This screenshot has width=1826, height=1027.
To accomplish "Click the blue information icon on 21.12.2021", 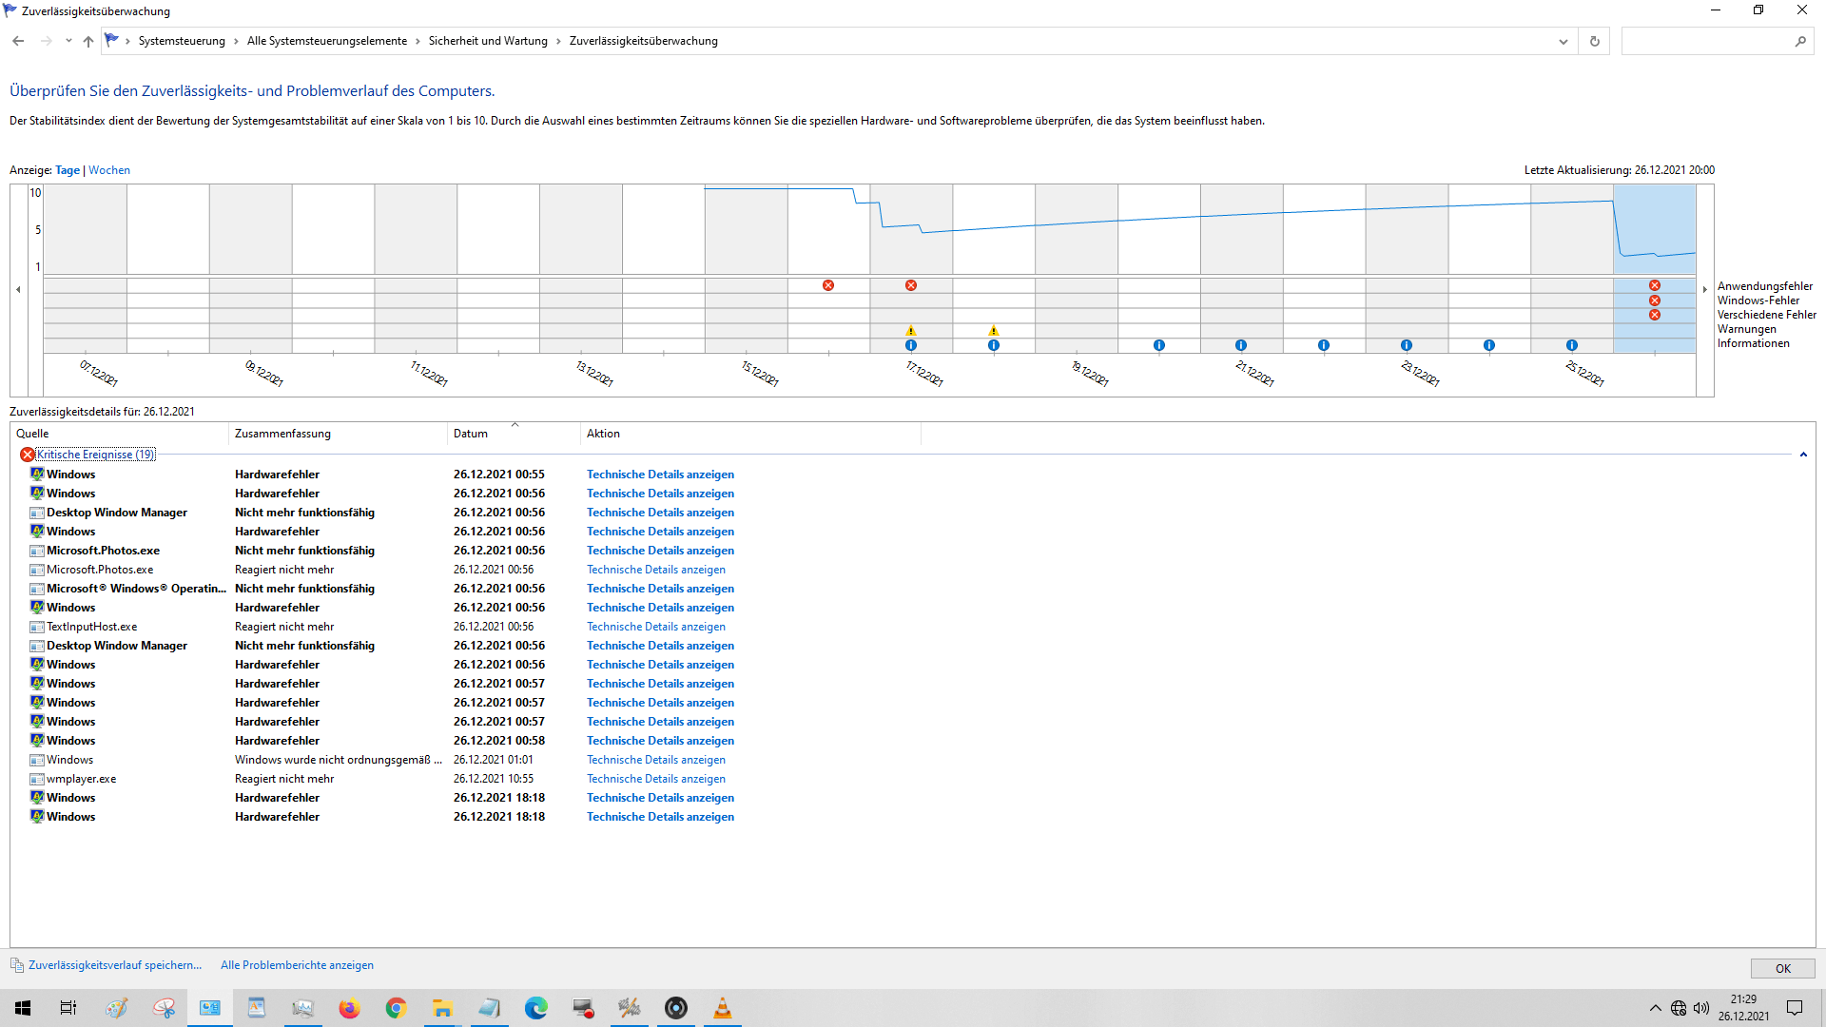I will (1241, 345).
